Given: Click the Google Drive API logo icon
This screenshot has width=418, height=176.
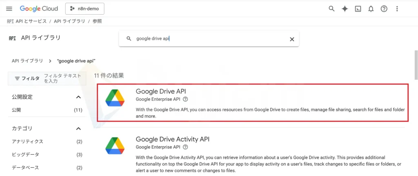Looking at the screenshot, I should coord(115,98).
